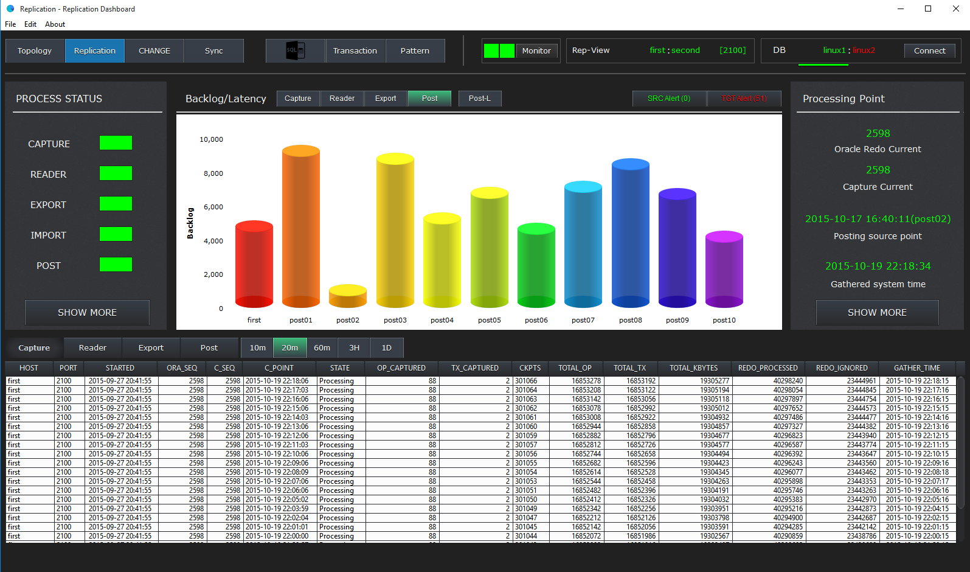Screen dimensions: 970x572
Task: Click the SQL document icon button
Action: coord(295,51)
